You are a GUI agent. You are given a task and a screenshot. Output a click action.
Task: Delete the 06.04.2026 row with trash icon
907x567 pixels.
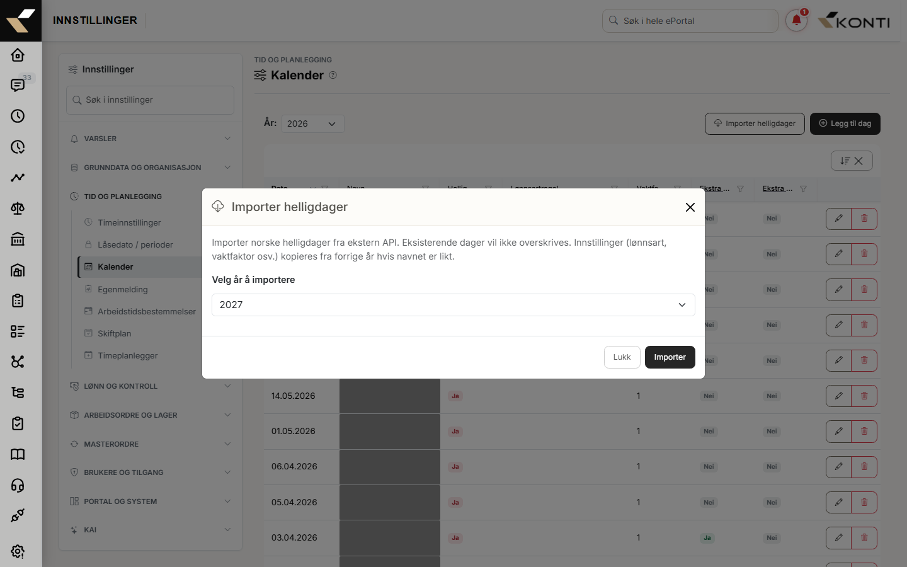tap(864, 467)
